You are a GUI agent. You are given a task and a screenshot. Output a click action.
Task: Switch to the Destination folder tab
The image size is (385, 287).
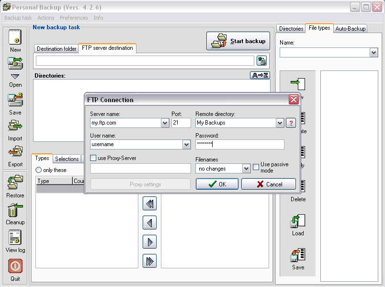tap(56, 49)
